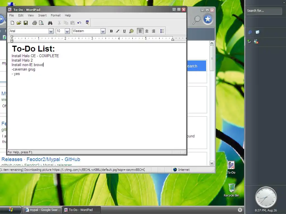
Task: Click the sidebar Search for... field
Action: (264, 11)
